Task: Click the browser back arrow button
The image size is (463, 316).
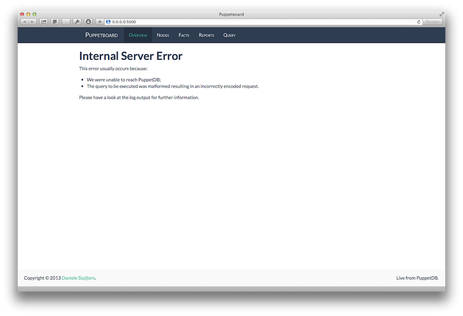Action: tap(24, 22)
